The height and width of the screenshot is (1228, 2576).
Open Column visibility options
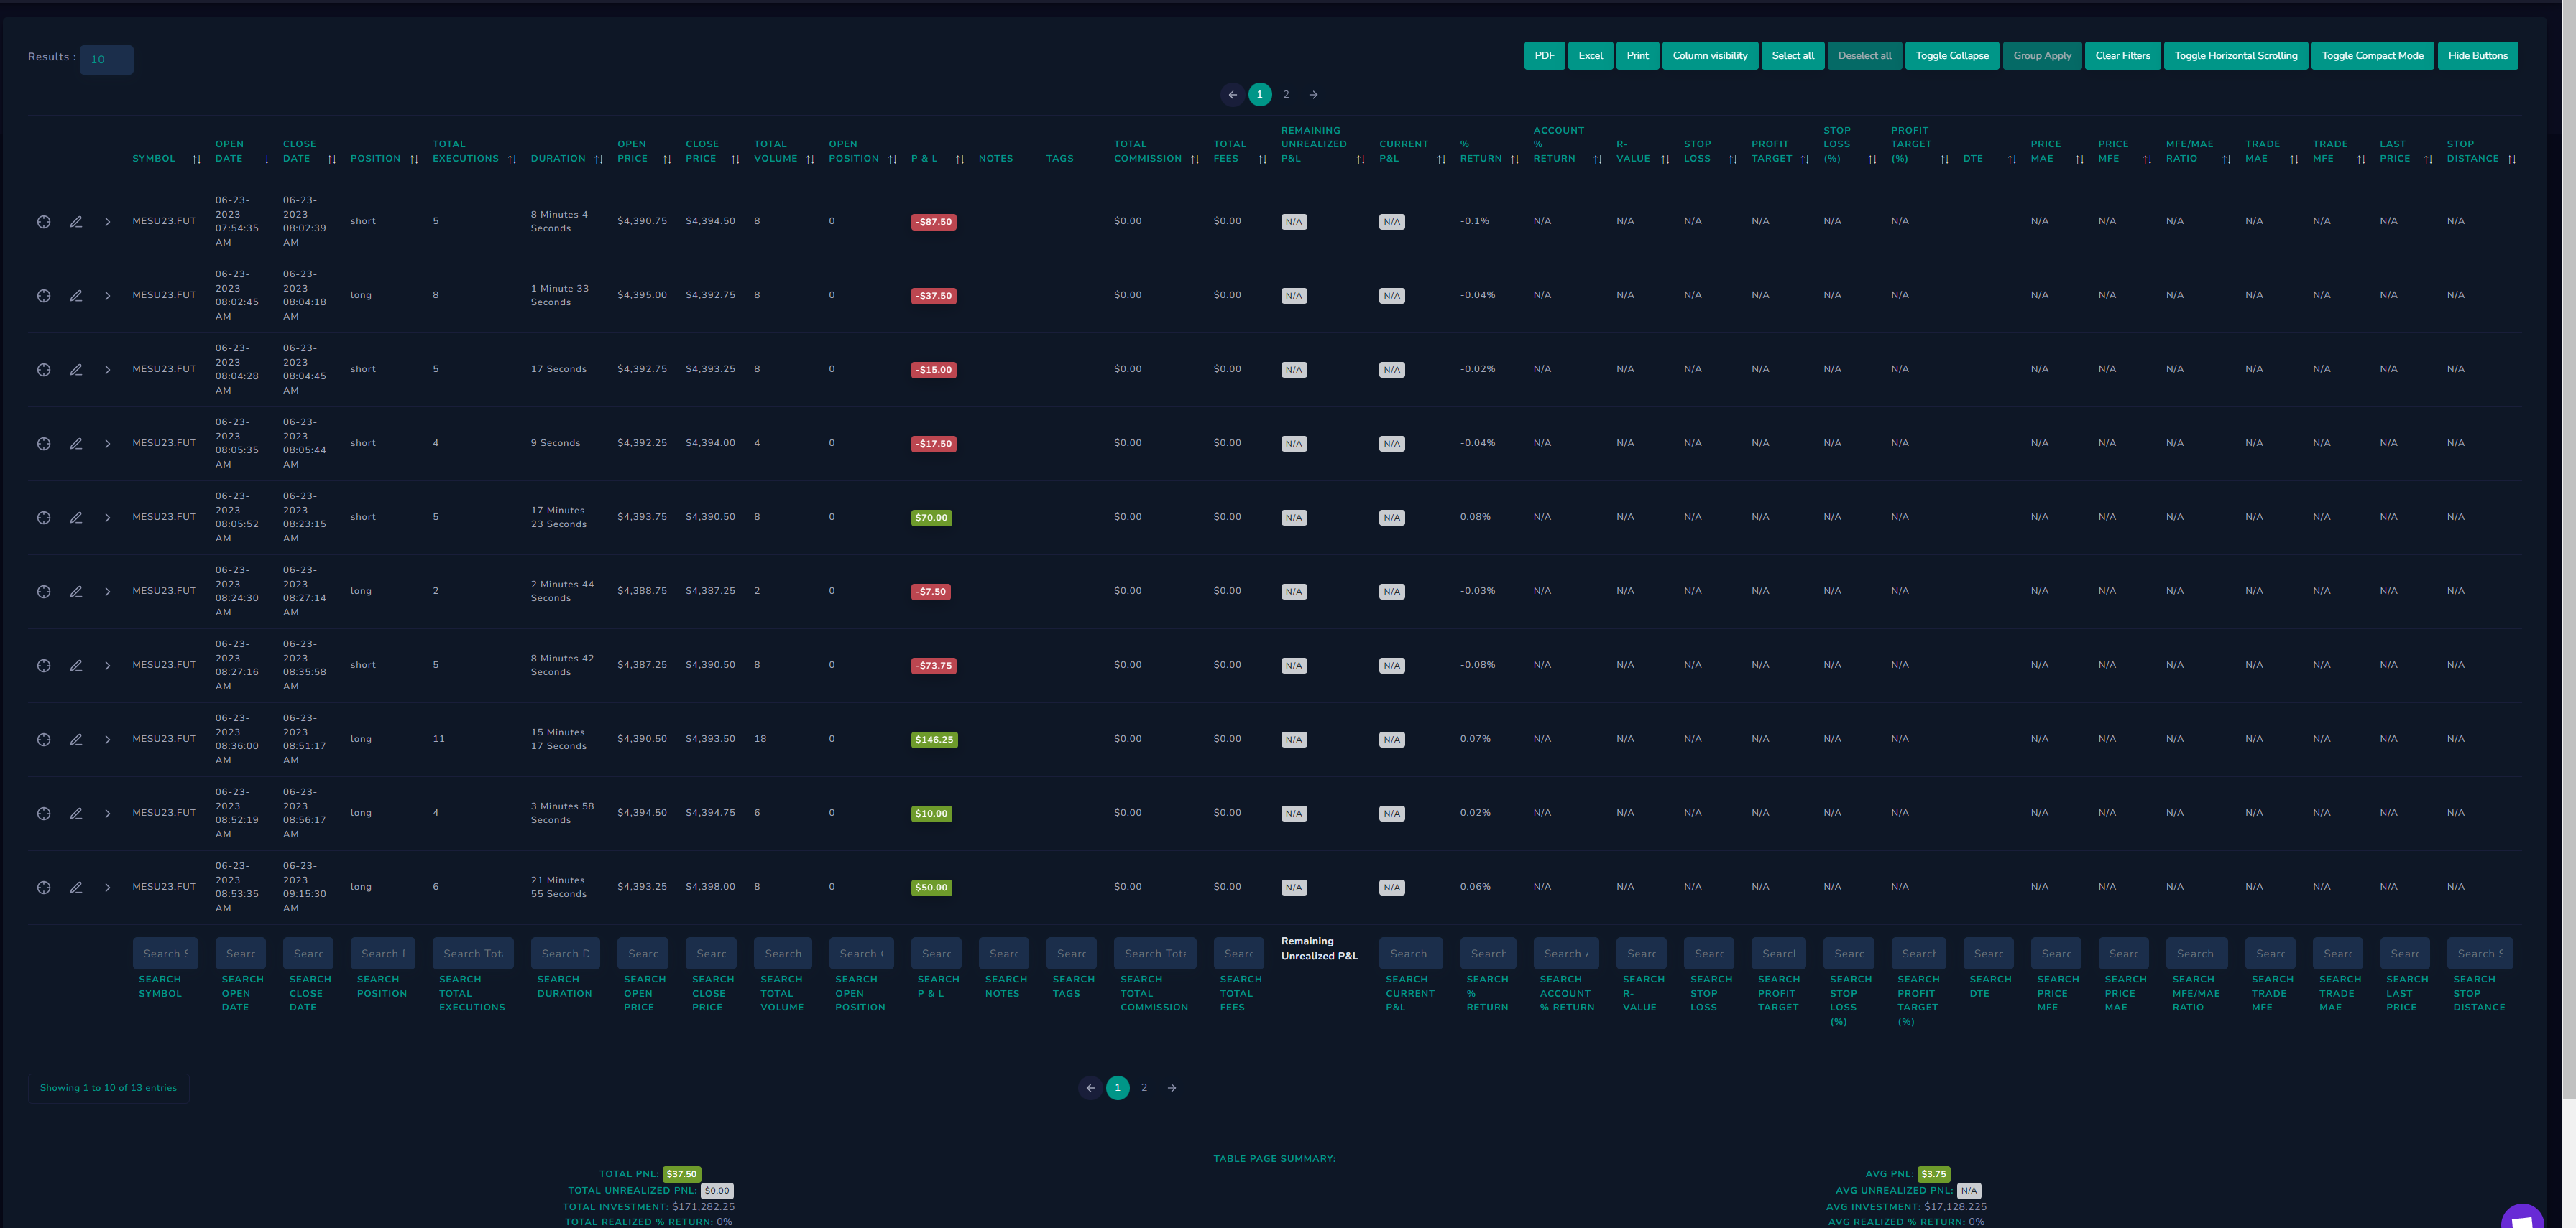(1710, 56)
